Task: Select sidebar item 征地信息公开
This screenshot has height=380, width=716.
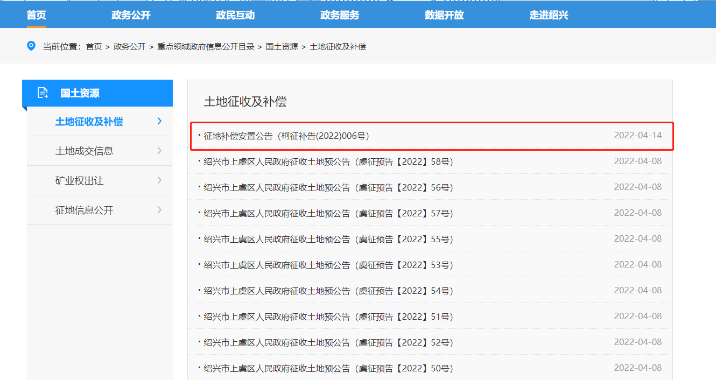Action: coord(100,210)
